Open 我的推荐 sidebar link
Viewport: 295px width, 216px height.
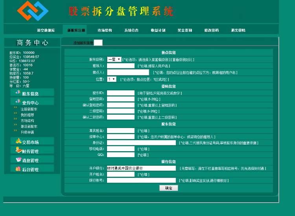[27, 115]
